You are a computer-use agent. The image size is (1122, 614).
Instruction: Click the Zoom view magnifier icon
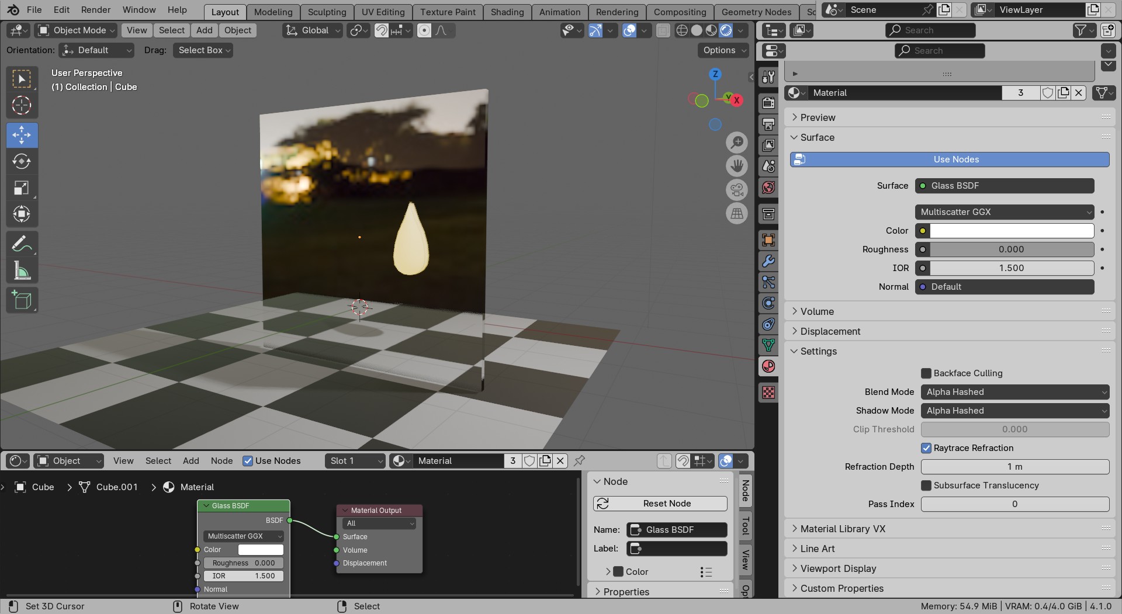(x=737, y=142)
